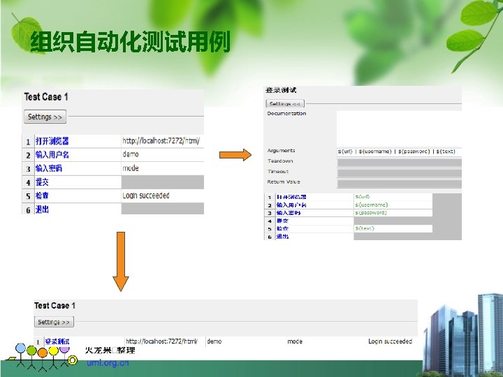This screenshot has height=377, width=503.
Task: Select the 输入密码 keyword in six-step Test Case 1
Action: (x=78, y=168)
